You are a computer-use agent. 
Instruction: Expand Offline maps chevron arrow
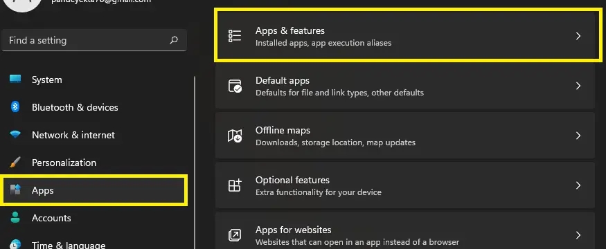click(578, 136)
